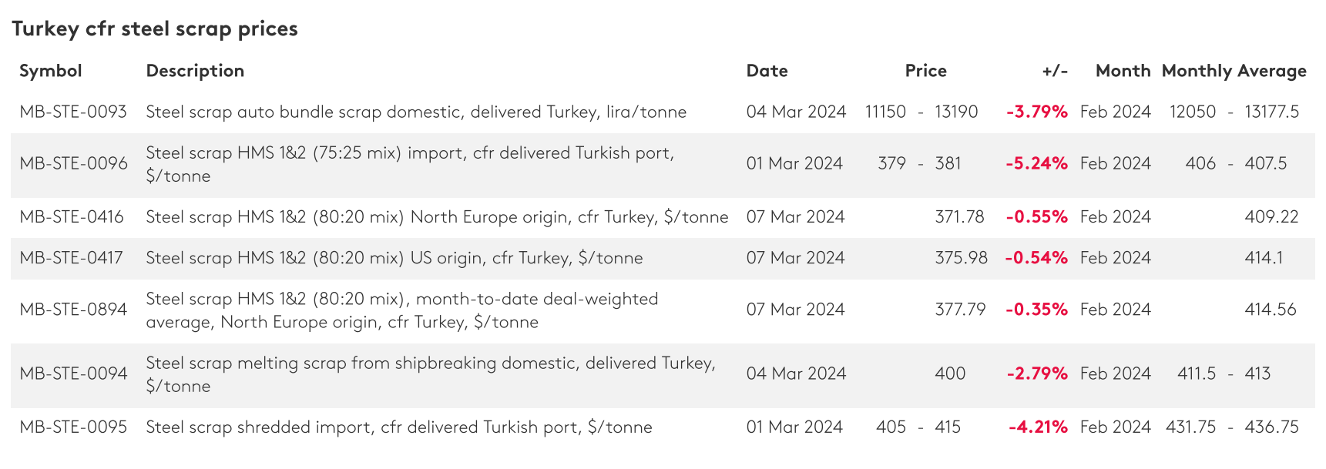Click the -4.21% change value
The height and width of the screenshot is (469, 1326).
pyautogui.click(x=1038, y=427)
